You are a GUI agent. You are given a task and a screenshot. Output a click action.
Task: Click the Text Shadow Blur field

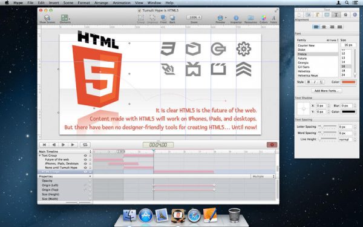coord(346,105)
